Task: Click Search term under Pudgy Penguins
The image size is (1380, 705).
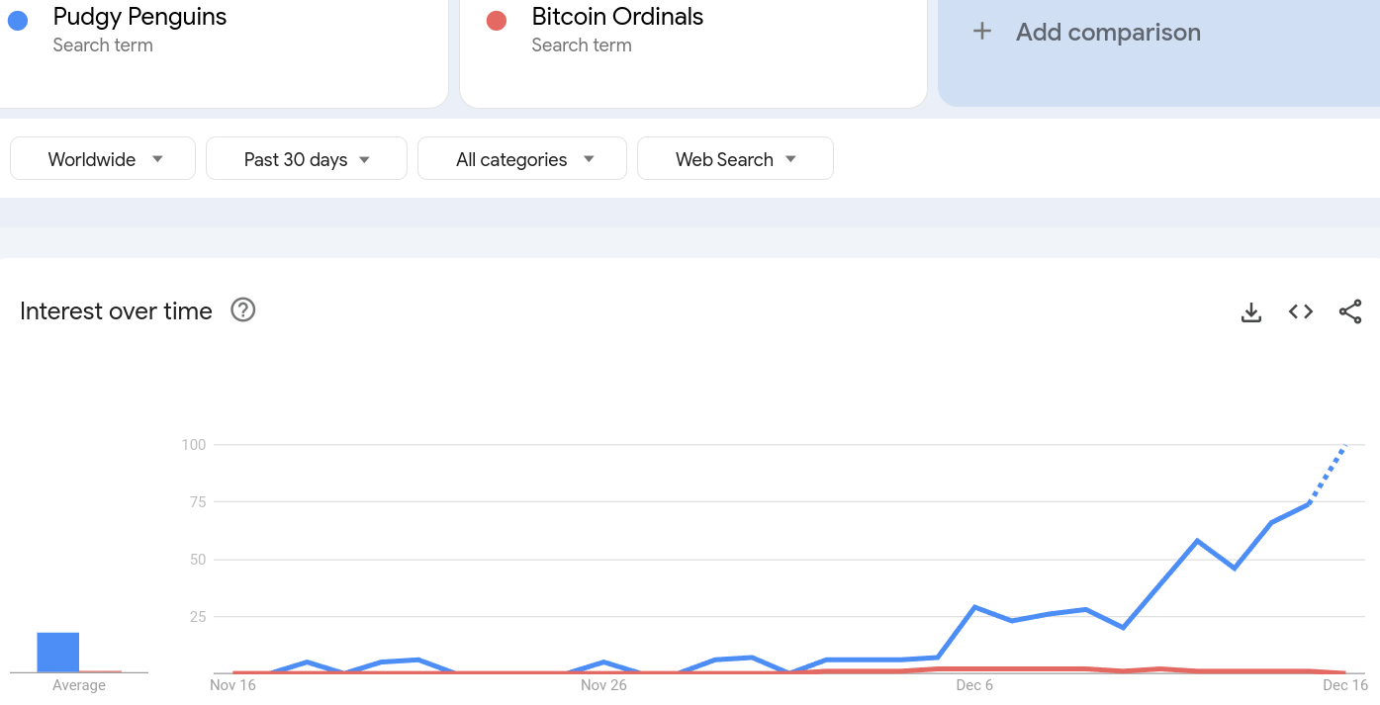Action: tap(103, 45)
